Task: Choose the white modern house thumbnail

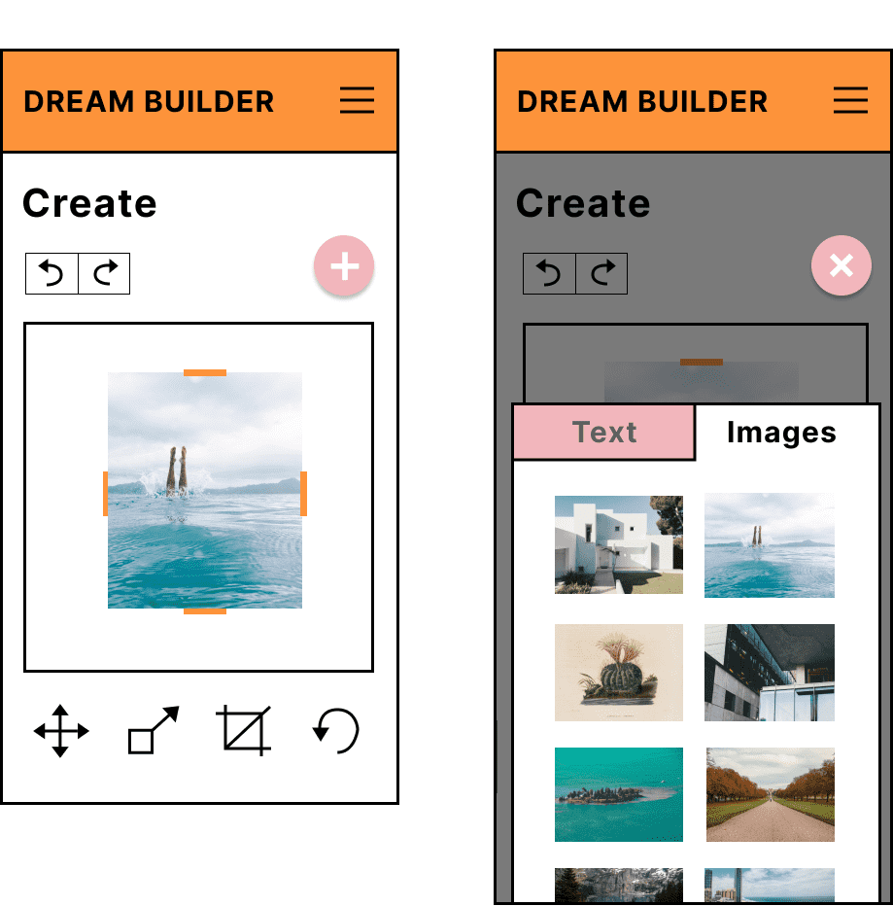Action: (618, 544)
